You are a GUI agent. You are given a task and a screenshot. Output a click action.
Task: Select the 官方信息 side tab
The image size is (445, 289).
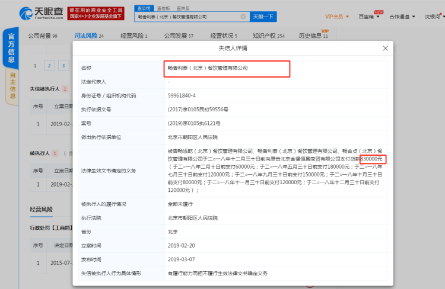coord(11,47)
